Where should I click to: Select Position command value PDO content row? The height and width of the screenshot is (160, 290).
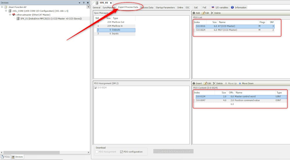pos(241,100)
